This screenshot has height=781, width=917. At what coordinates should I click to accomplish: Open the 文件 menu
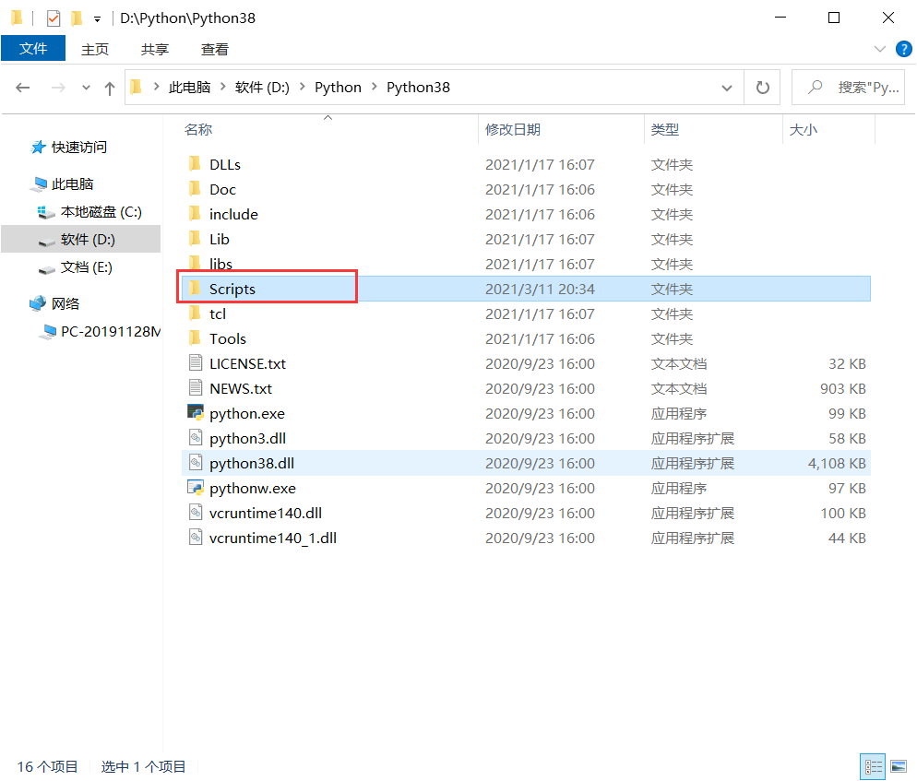(x=33, y=48)
